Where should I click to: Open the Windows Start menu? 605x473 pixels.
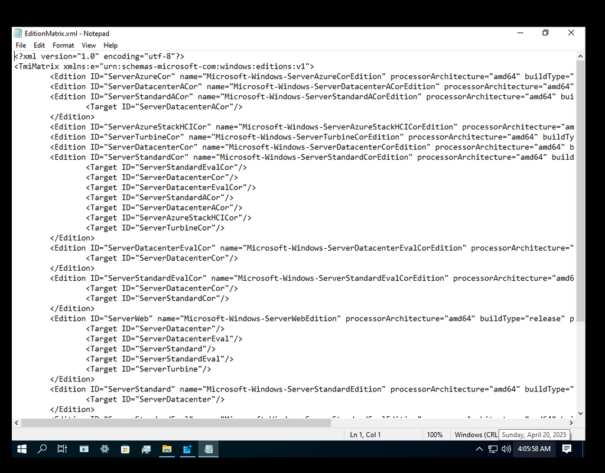click(22, 449)
